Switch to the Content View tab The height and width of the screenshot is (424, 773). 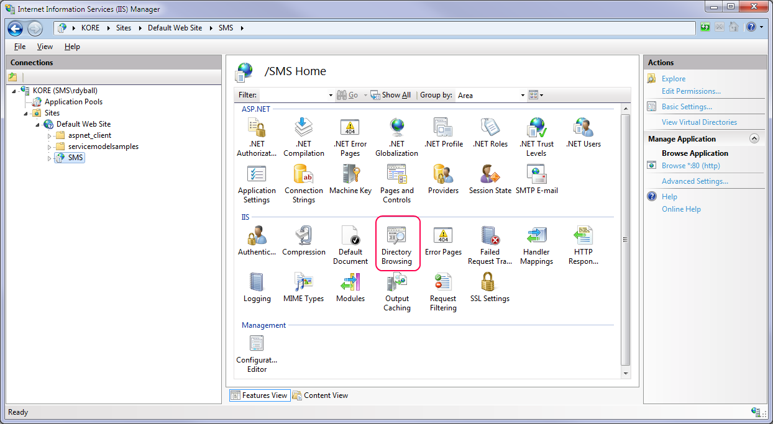pos(320,395)
